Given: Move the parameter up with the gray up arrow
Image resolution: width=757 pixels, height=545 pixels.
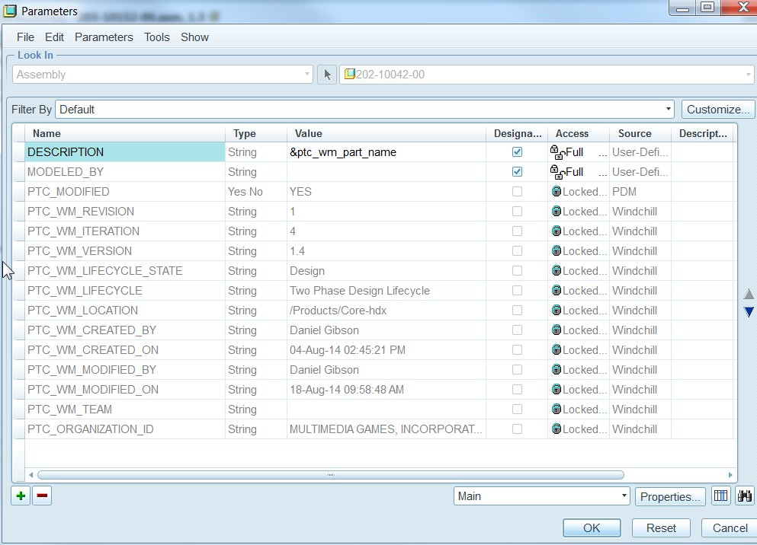Looking at the screenshot, I should (x=749, y=294).
